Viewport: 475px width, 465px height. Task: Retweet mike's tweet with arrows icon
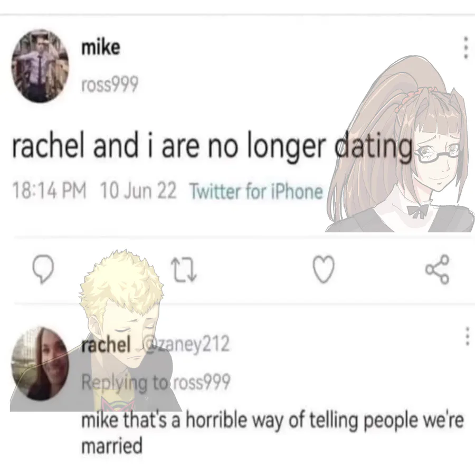click(184, 269)
